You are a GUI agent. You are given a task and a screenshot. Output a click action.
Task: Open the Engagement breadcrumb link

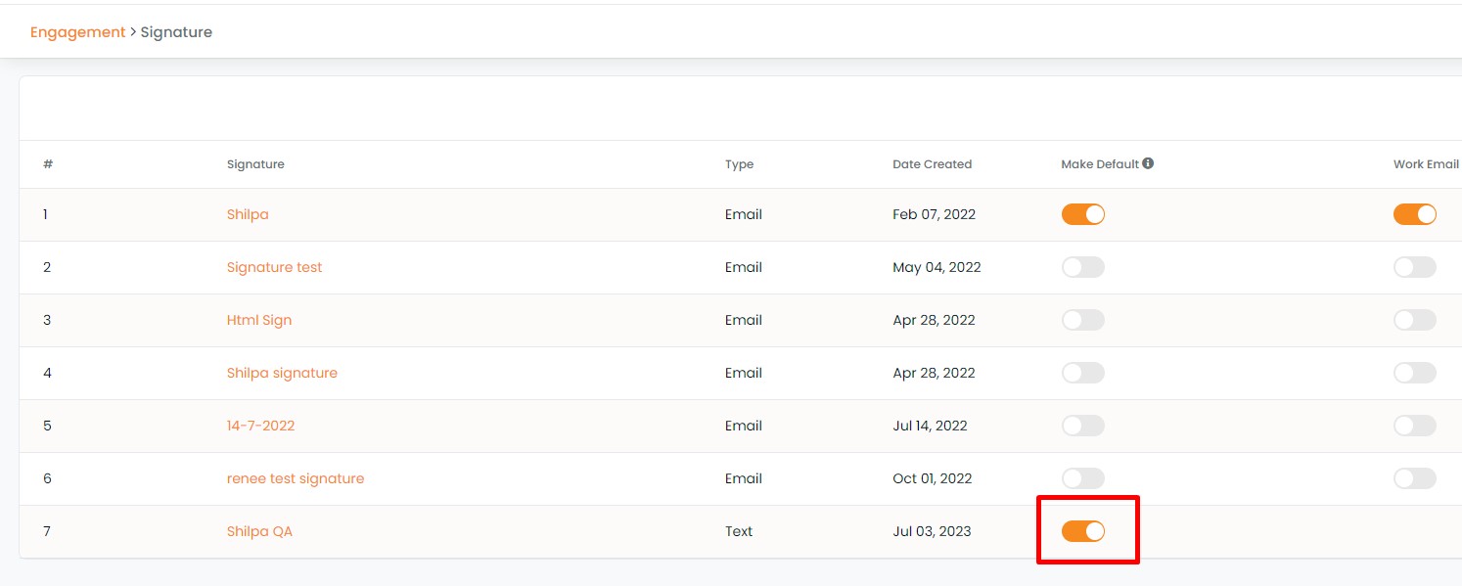77,32
